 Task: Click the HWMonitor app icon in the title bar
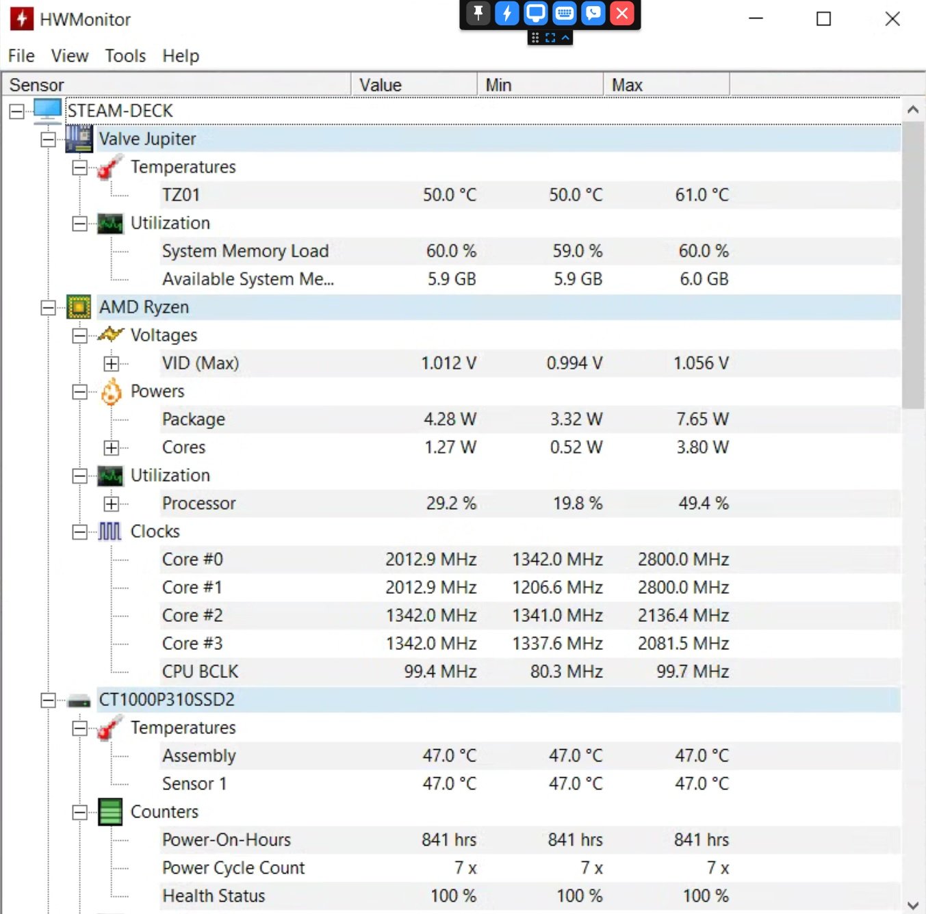22,19
